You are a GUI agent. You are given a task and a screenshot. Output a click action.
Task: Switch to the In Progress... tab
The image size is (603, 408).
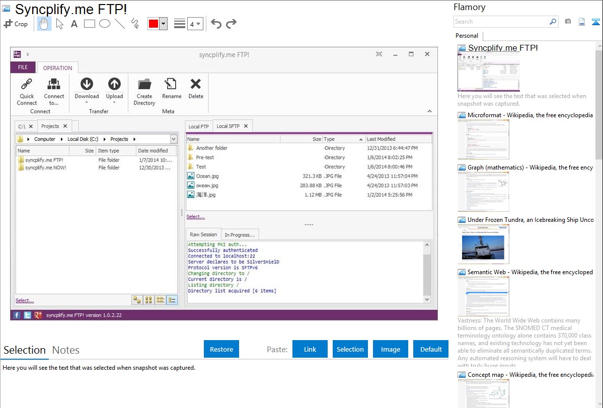(x=239, y=235)
